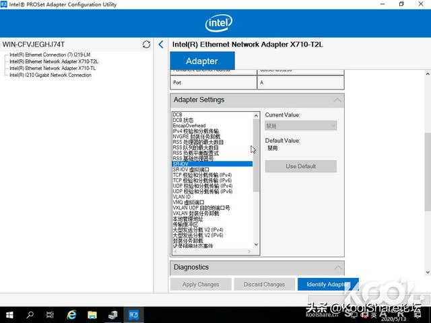Select the DCB setting

pyautogui.click(x=178, y=114)
